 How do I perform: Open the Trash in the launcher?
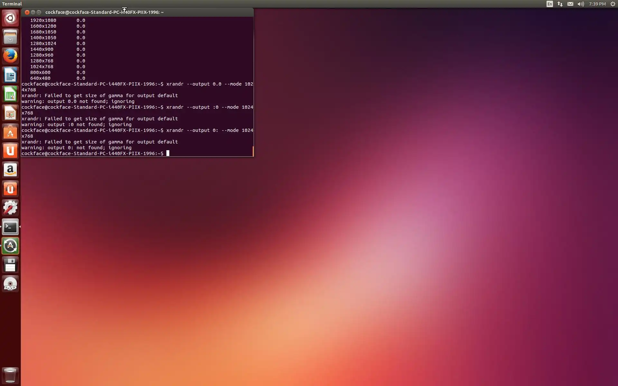(10, 375)
